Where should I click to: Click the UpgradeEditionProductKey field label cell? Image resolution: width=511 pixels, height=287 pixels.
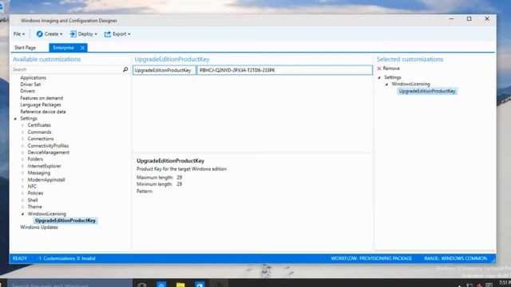164,70
